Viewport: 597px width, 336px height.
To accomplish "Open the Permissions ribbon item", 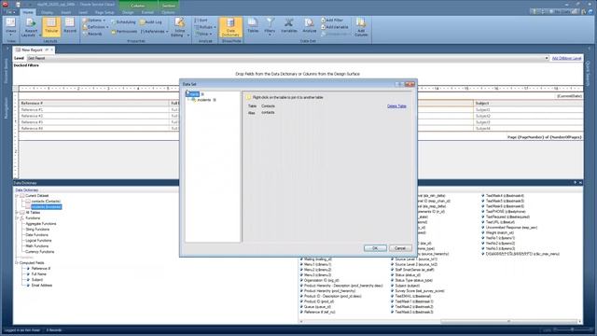I will [124, 32].
